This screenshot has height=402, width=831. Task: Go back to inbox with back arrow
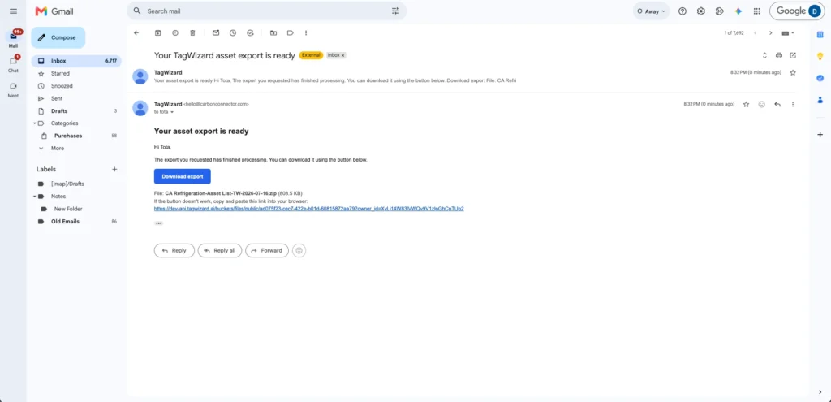[136, 32]
